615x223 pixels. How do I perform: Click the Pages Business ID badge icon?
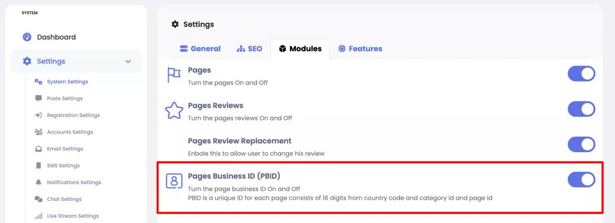pyautogui.click(x=175, y=181)
